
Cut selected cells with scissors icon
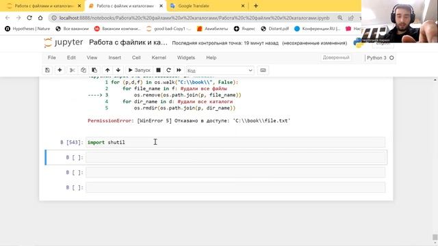point(72,70)
